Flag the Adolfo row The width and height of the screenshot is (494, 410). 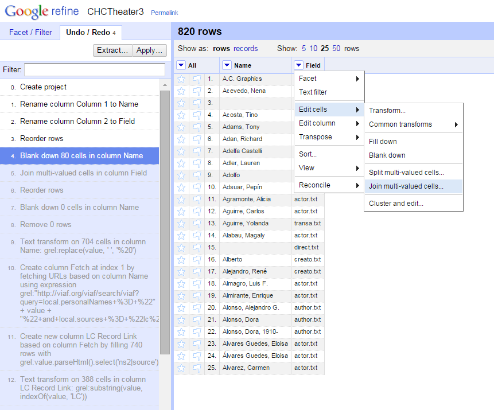click(197, 175)
